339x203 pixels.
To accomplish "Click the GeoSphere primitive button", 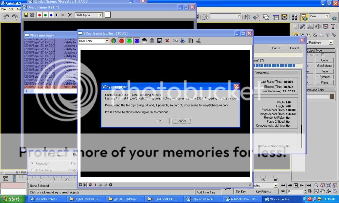I will coord(324,66).
